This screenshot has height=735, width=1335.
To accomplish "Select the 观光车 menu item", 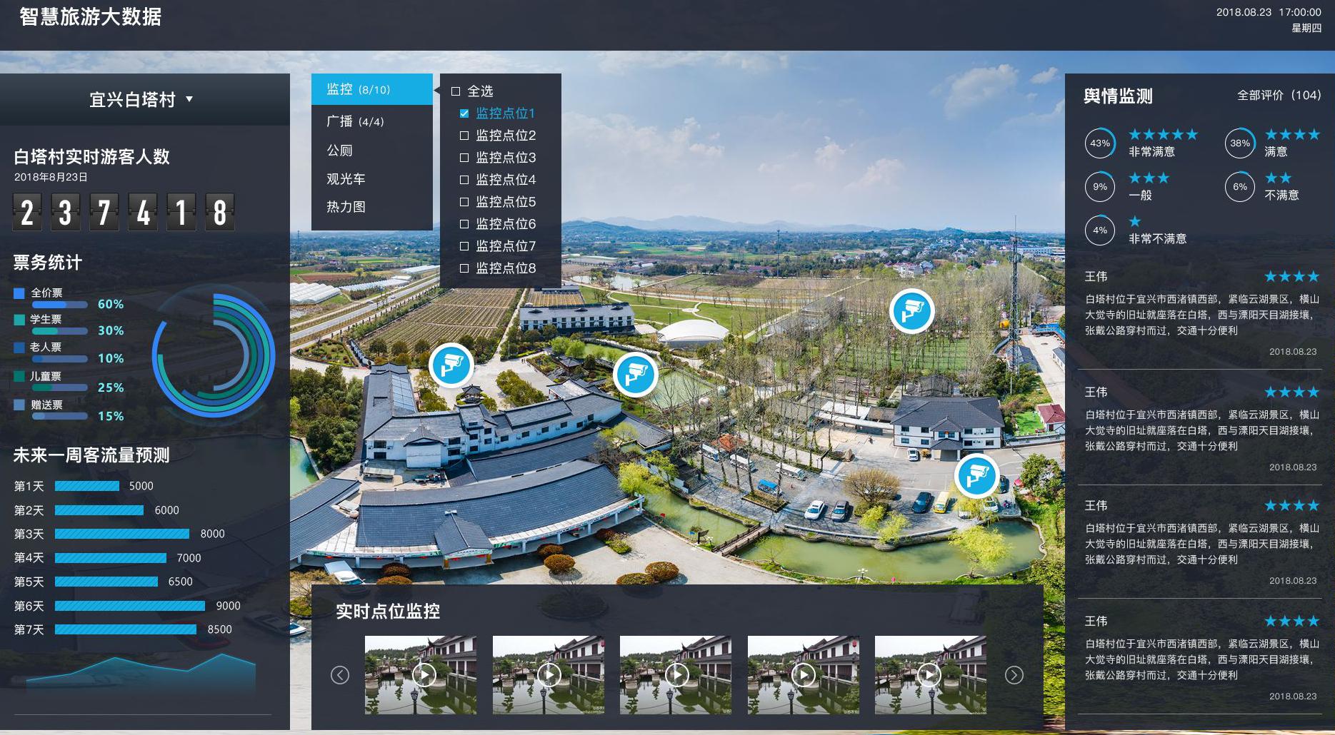I will pyautogui.click(x=346, y=179).
